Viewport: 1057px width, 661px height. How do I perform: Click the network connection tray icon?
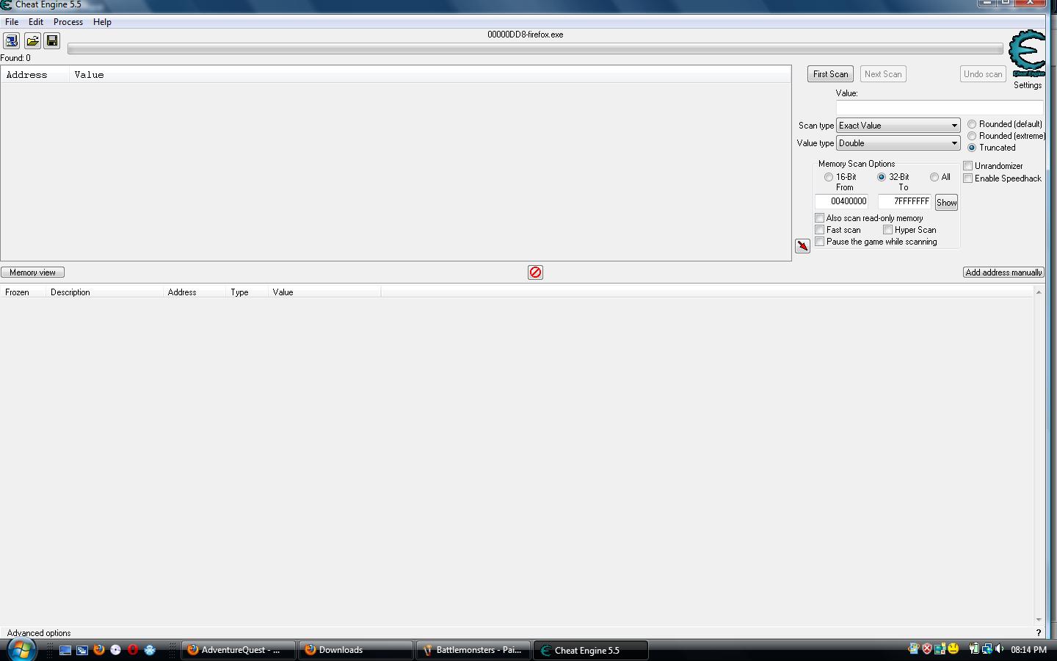click(x=987, y=649)
